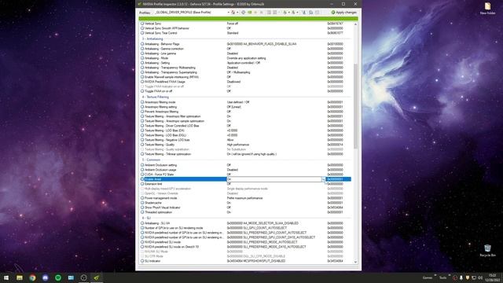Click the add application to profile icon
The image size is (503, 283).
[269, 13]
